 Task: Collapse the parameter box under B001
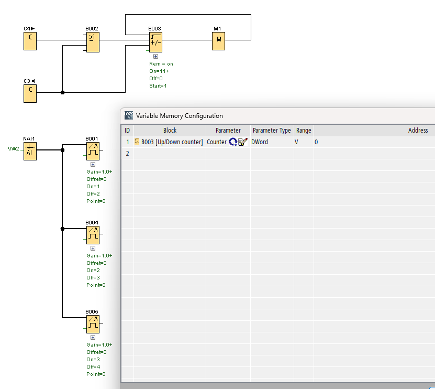click(93, 164)
